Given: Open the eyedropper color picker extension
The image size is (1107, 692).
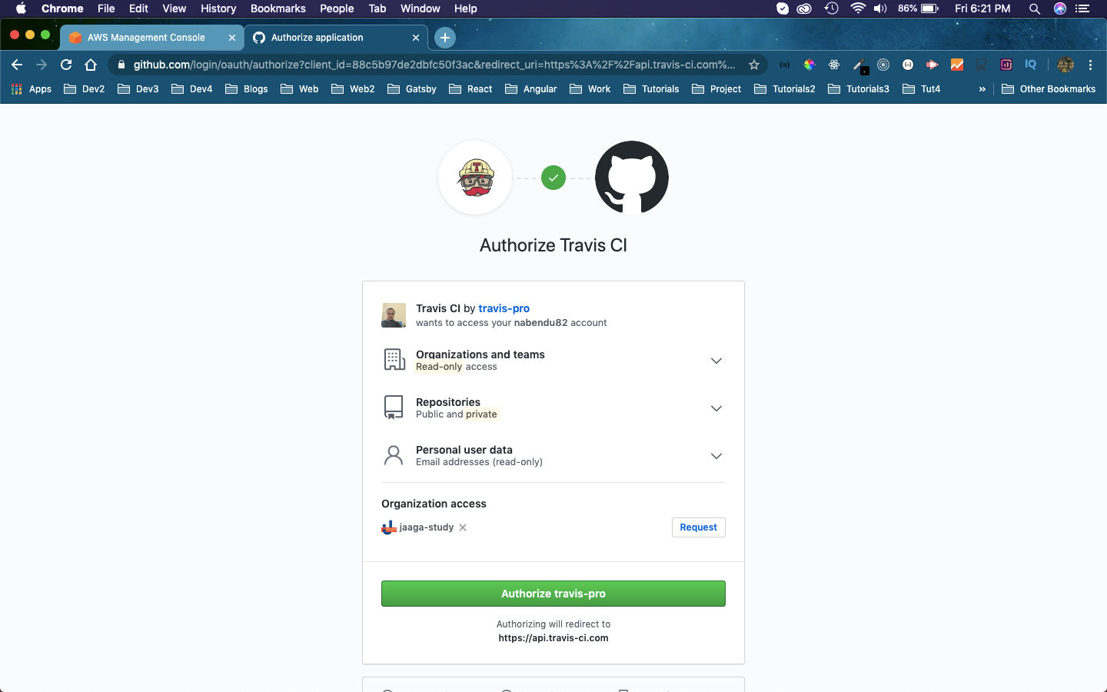Looking at the screenshot, I should 860,65.
